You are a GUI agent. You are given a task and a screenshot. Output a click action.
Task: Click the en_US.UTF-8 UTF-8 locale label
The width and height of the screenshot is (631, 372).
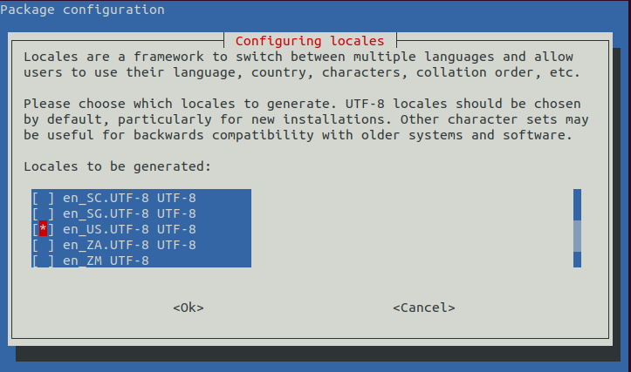pos(129,229)
